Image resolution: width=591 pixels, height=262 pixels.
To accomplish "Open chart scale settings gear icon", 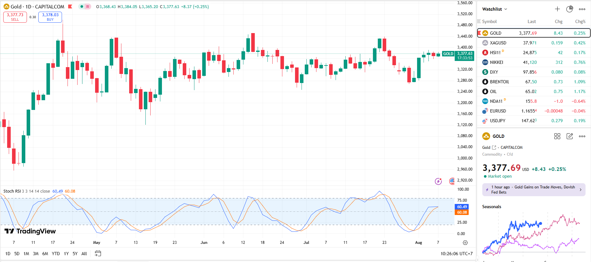I will (465, 243).
